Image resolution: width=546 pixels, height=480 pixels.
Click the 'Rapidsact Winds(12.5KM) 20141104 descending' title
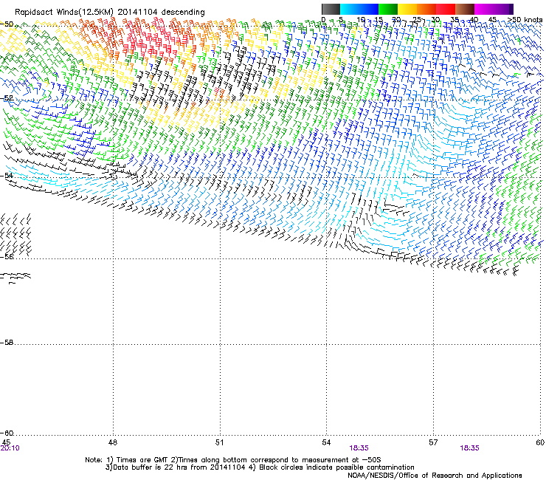tap(110, 13)
